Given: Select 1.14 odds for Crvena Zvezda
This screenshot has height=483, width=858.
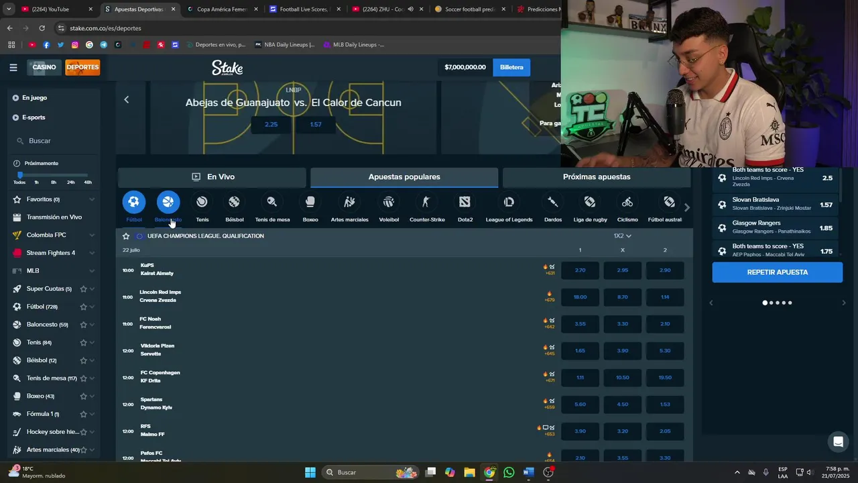Looking at the screenshot, I should [665, 297].
